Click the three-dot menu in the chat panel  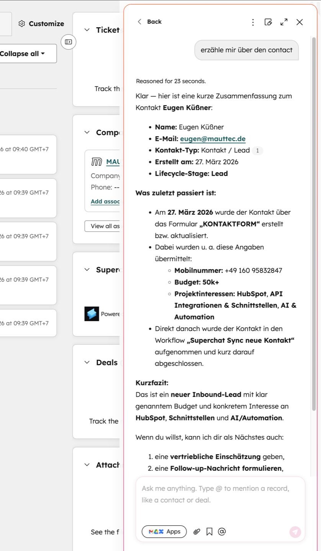coord(253,22)
